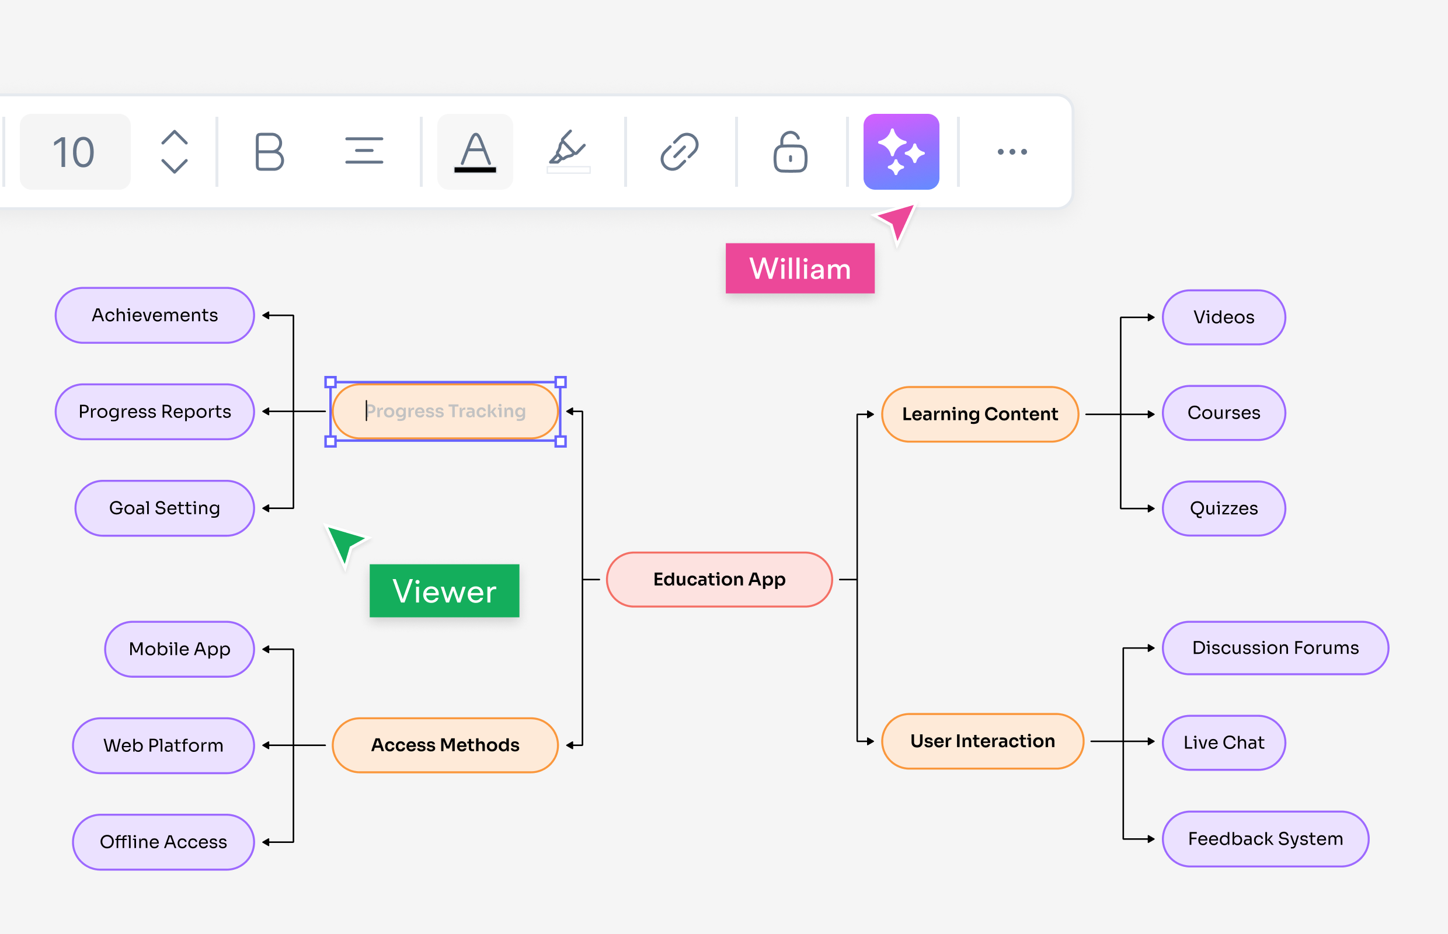
Task: Decrease font size with down chevron
Action: click(x=175, y=166)
